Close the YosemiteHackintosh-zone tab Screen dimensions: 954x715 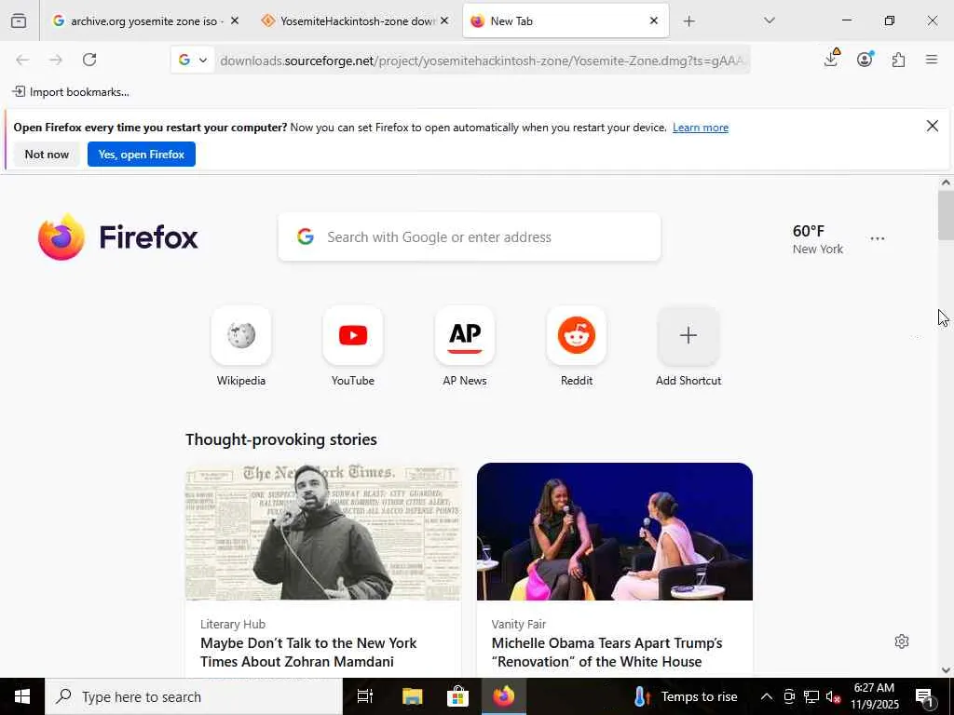pos(444,20)
